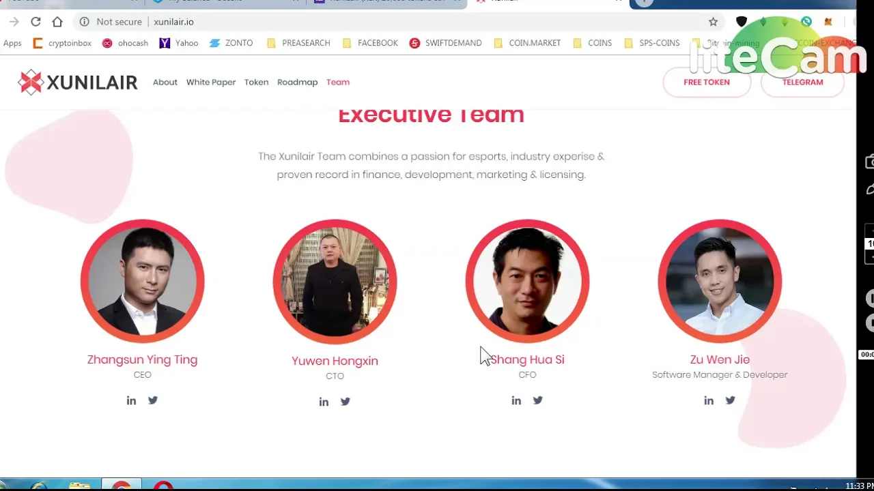Open the Apps bookmarks shortcut

point(12,43)
